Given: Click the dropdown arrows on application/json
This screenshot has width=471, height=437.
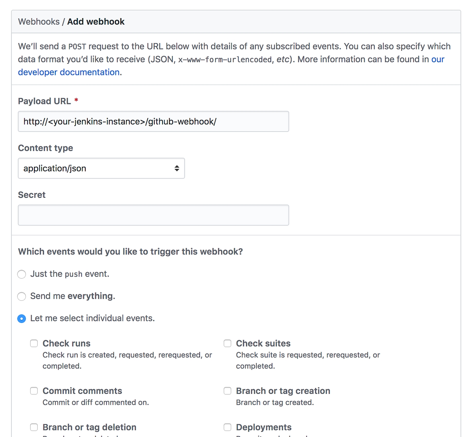Looking at the screenshot, I should [177, 168].
